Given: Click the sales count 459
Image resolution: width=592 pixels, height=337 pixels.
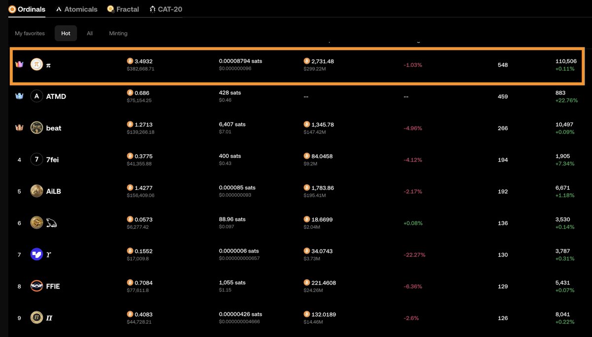Looking at the screenshot, I should [x=503, y=97].
